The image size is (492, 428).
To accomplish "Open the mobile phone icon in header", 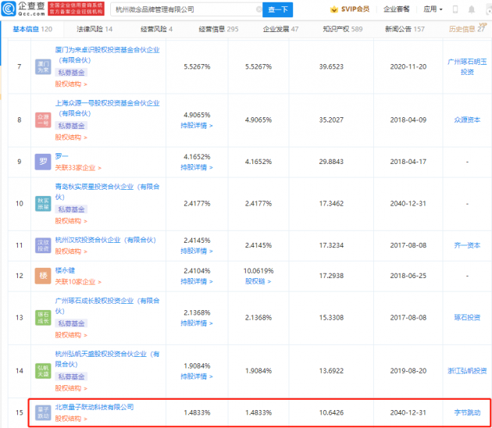I will (455, 9).
